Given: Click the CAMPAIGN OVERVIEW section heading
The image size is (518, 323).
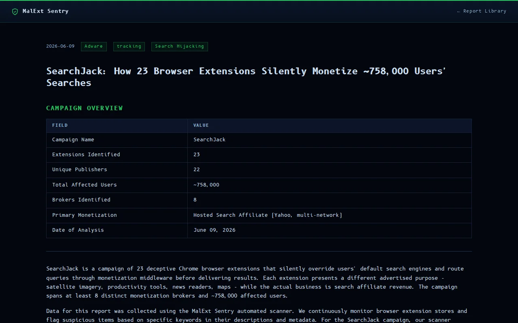Looking at the screenshot, I should pyautogui.click(x=84, y=108).
